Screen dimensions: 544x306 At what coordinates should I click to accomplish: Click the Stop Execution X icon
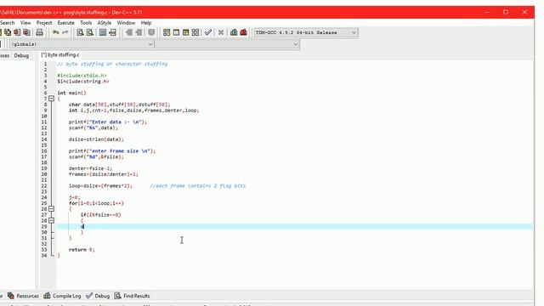pyautogui.click(x=221, y=32)
